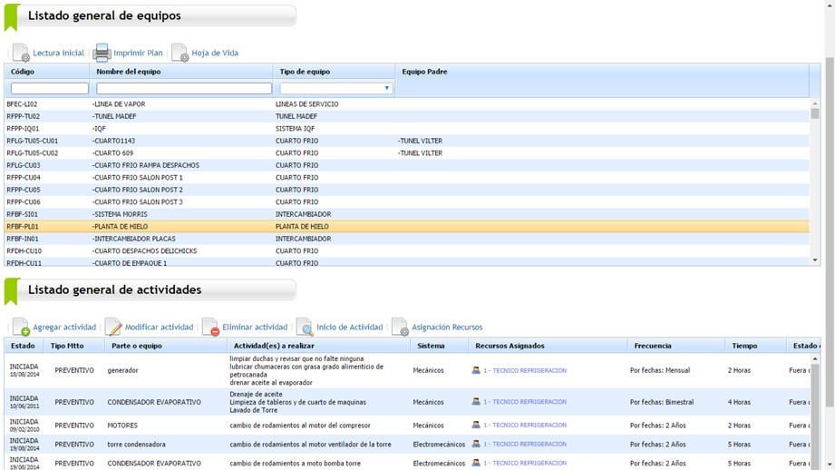
Task: Select the CUARTO 609 equipment row
Action: coord(407,153)
